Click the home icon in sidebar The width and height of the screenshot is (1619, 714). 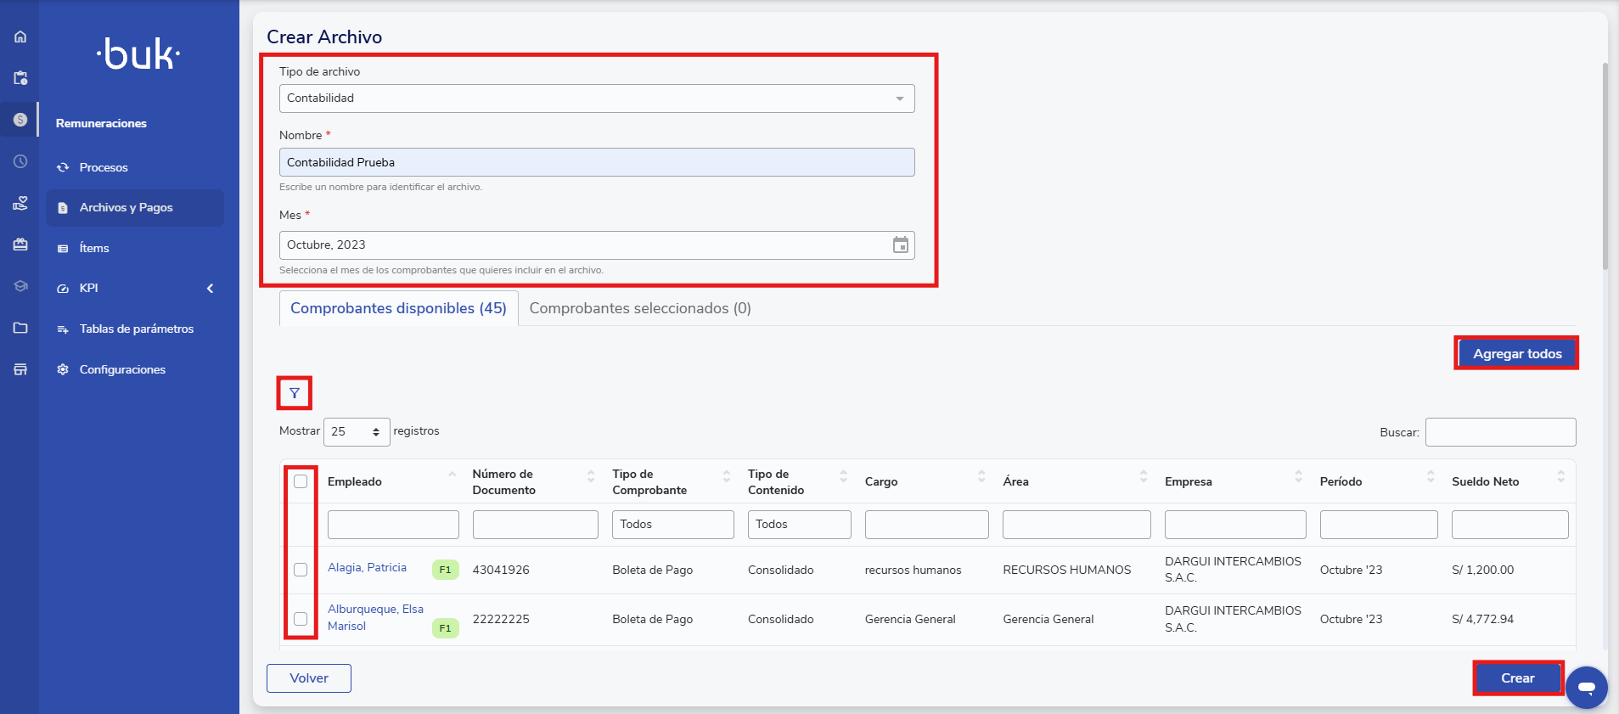point(20,37)
